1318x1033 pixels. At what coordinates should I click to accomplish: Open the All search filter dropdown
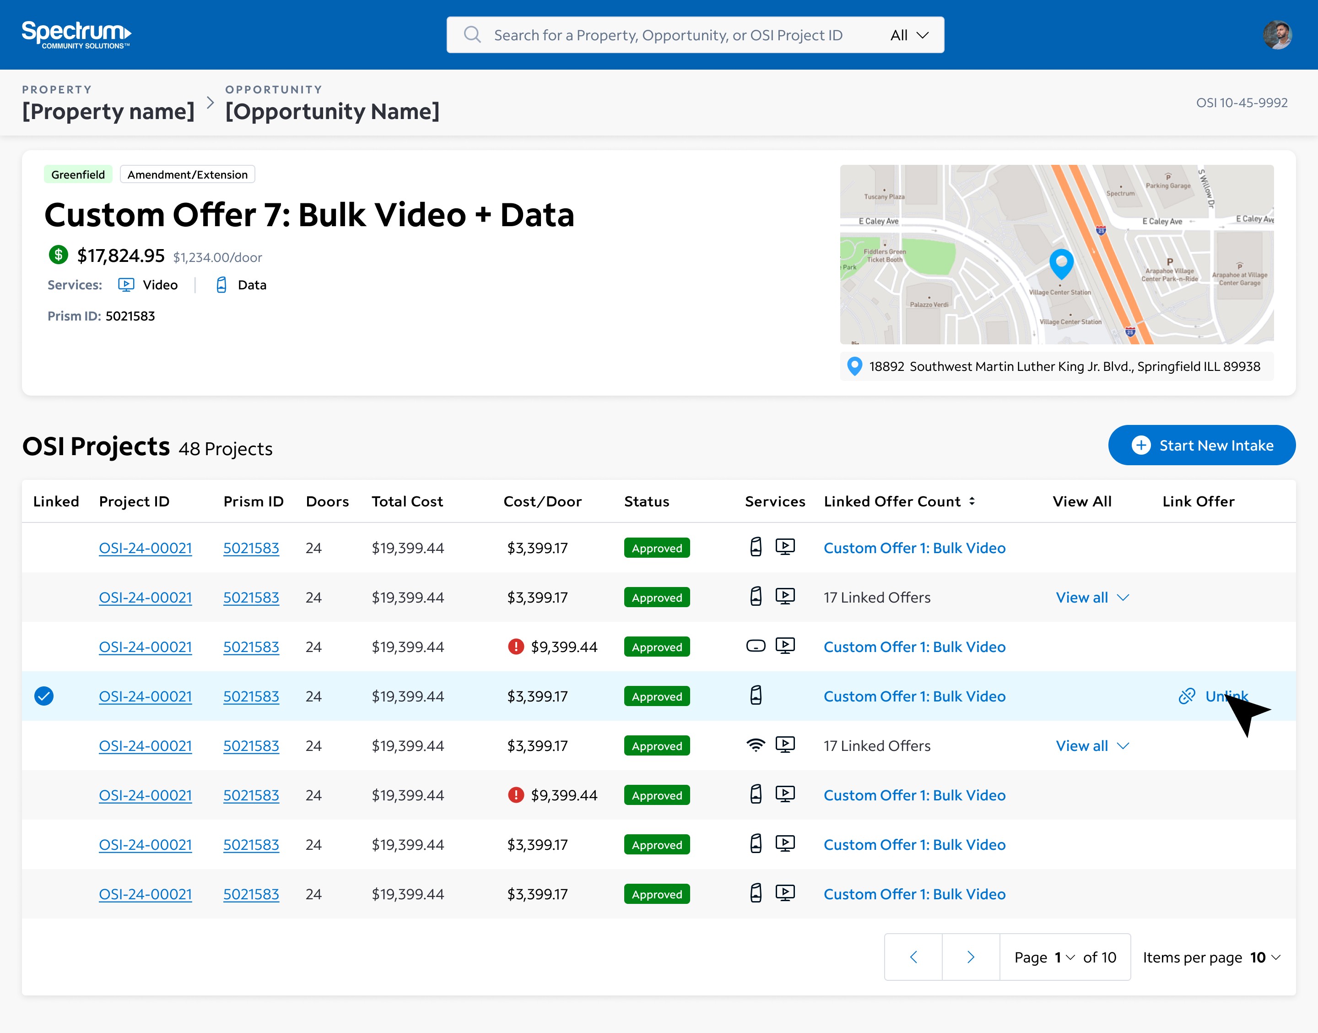[909, 35]
